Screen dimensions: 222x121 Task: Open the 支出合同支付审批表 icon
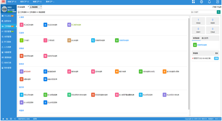tap(164, 95)
